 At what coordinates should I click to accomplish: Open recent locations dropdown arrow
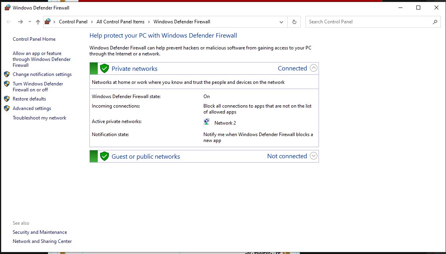pyautogui.click(x=30, y=22)
